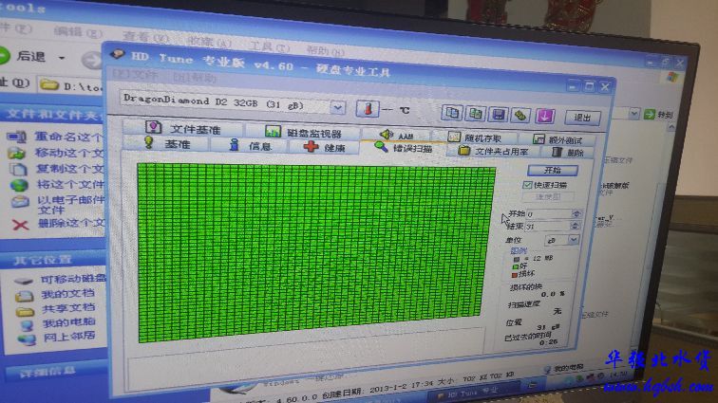
Task: Open the 工具(T) menu in Explorer window
Action: coord(270,46)
